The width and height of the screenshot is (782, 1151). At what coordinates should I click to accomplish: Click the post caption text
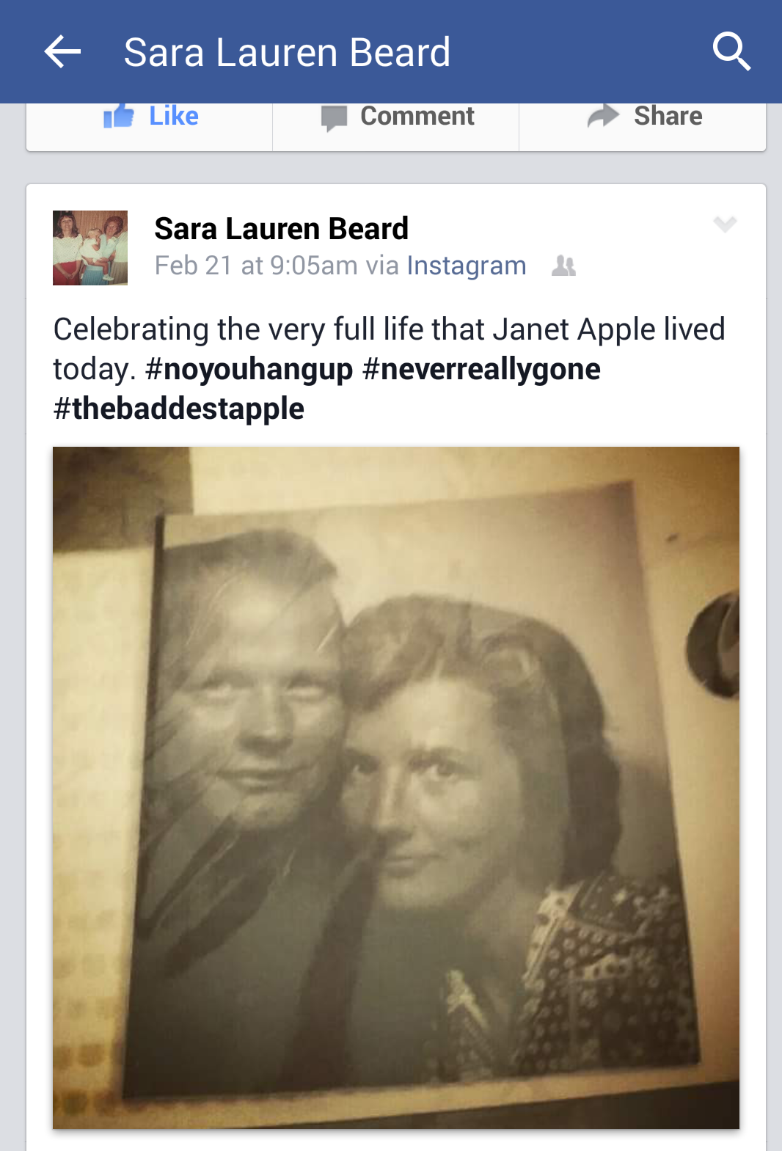pos(389,369)
